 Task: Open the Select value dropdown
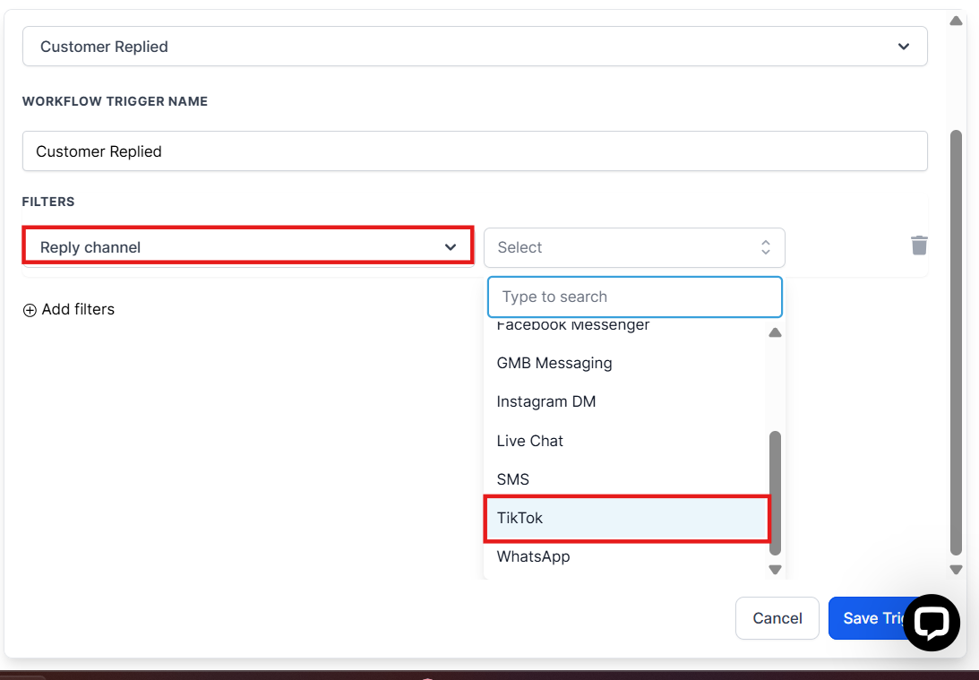tap(634, 247)
